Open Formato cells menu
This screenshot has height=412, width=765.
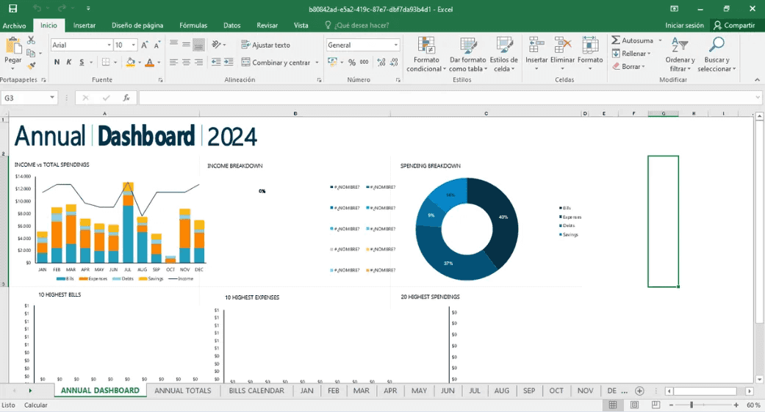[x=590, y=53]
